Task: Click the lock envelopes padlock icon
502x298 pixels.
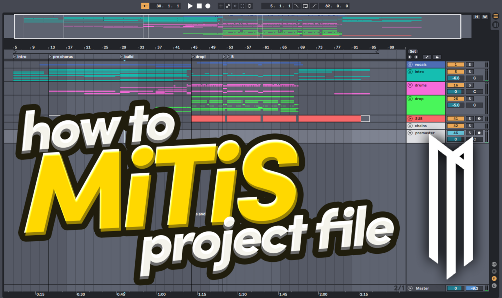Action: point(437,57)
